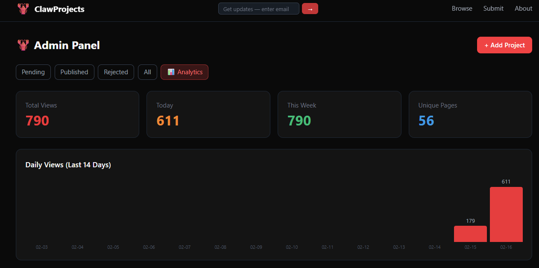Select the Total Views card showing 790
Screen dimensions: 539x268
coord(77,114)
